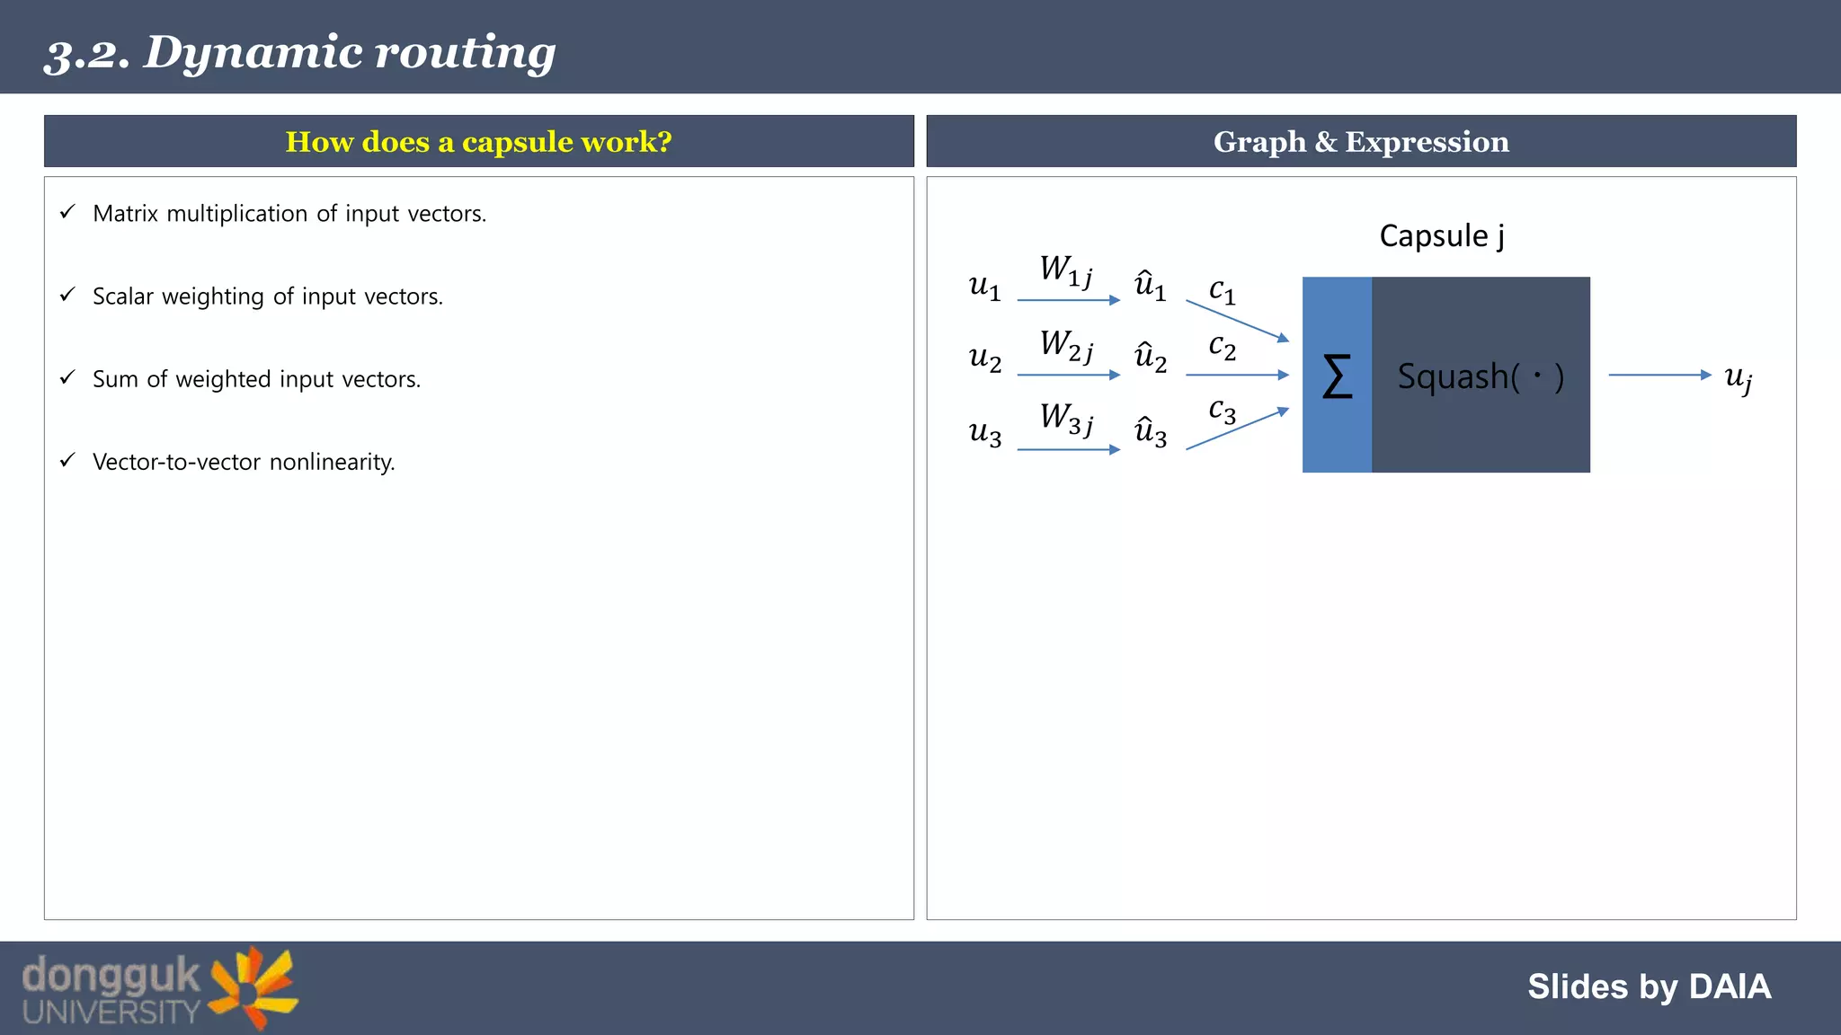Screen dimensions: 1841x1035
Task: Click the 'Matrix multiplication of input vectors' text
Action: [x=289, y=214]
